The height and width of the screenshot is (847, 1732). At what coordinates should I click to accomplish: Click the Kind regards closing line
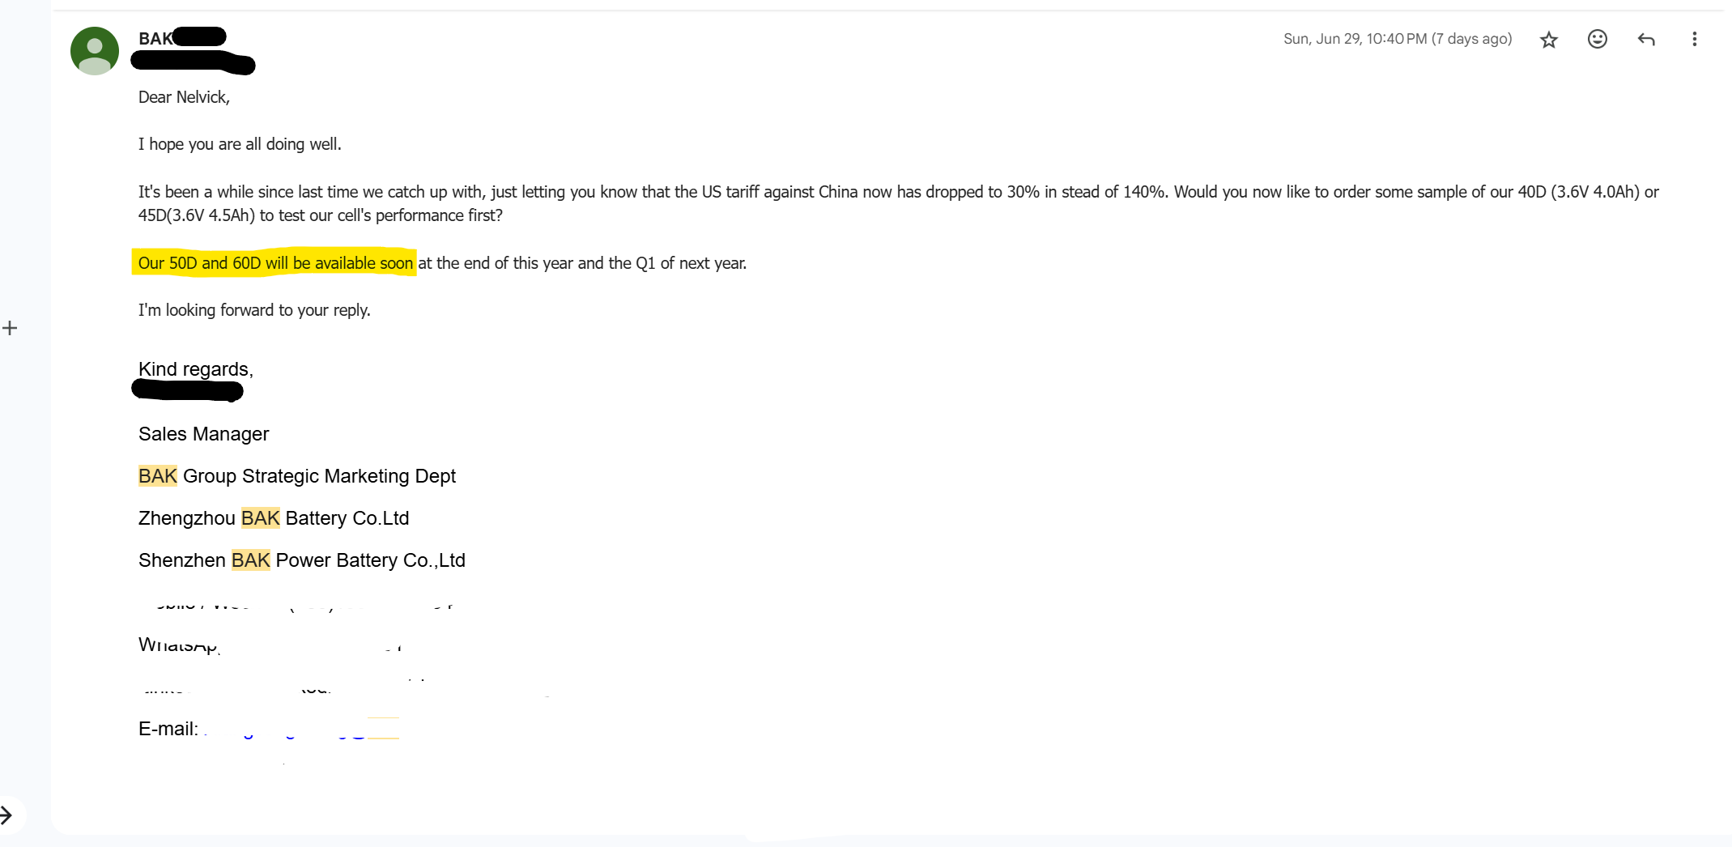coord(196,369)
